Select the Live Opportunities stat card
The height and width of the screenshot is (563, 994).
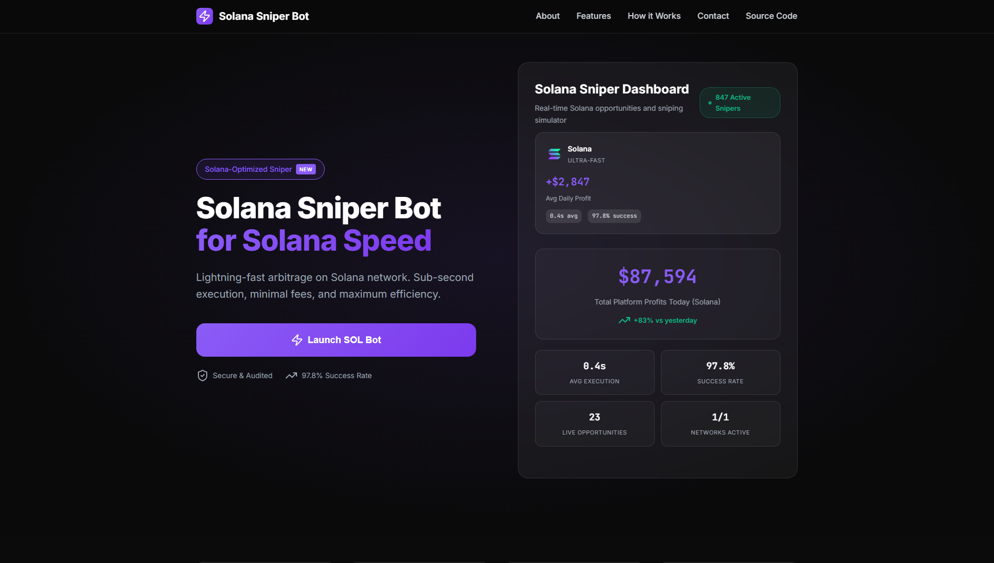coord(595,424)
